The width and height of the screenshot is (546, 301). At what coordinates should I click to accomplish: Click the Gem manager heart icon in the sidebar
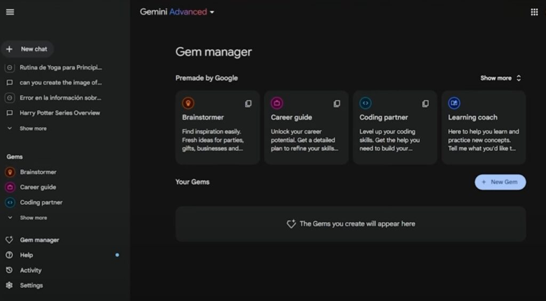click(10, 240)
